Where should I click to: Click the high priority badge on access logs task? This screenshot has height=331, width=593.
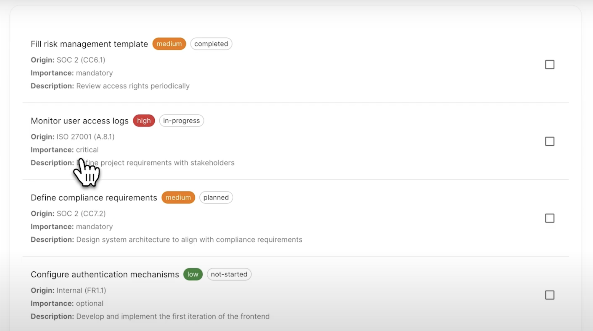click(x=143, y=121)
